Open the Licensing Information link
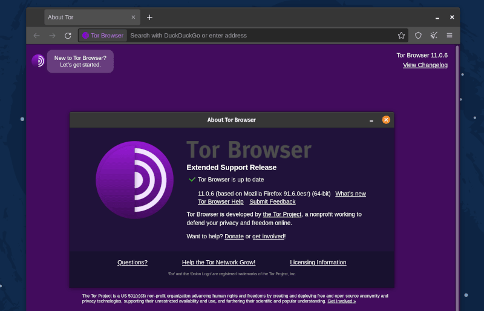This screenshot has height=311, width=484. pyautogui.click(x=318, y=262)
